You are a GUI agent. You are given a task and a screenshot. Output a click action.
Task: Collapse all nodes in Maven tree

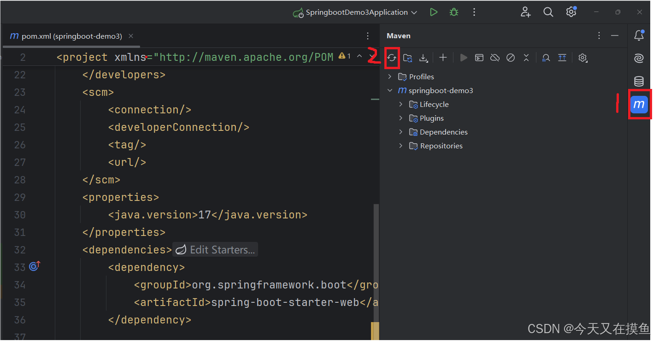[x=526, y=58]
